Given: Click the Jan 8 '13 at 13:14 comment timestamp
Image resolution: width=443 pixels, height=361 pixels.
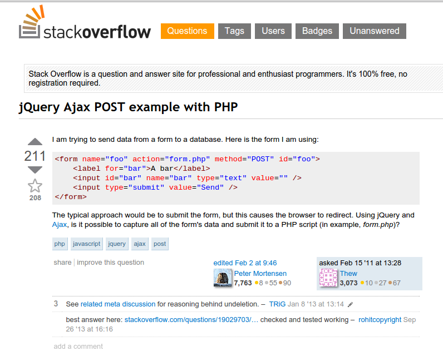Looking at the screenshot, I should (316, 304).
